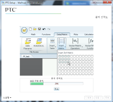This screenshot has height=102, width=113.
Task: Click the greyed Redo arrow icon
Action: coord(49,29)
